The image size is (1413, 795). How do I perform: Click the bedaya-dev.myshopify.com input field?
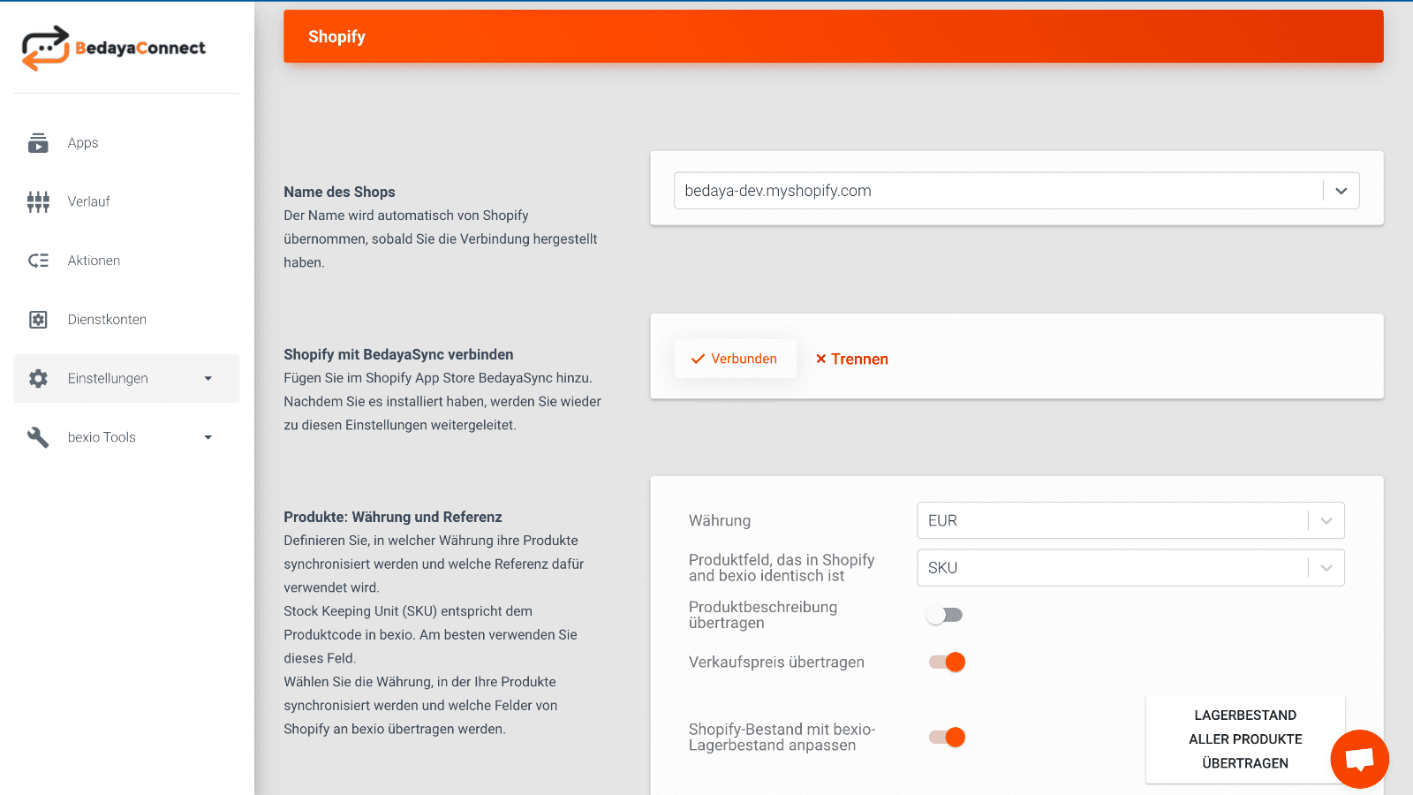[971, 190]
